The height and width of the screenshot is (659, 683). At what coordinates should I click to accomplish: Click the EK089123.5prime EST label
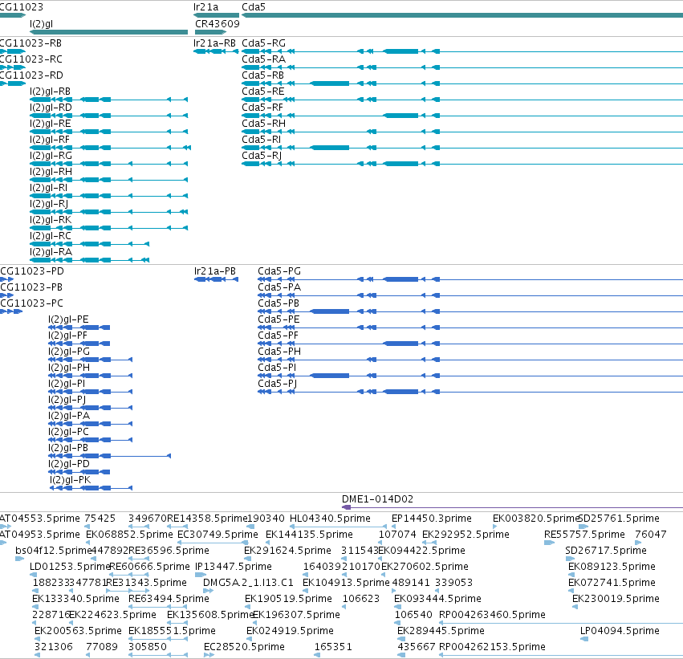(612, 567)
